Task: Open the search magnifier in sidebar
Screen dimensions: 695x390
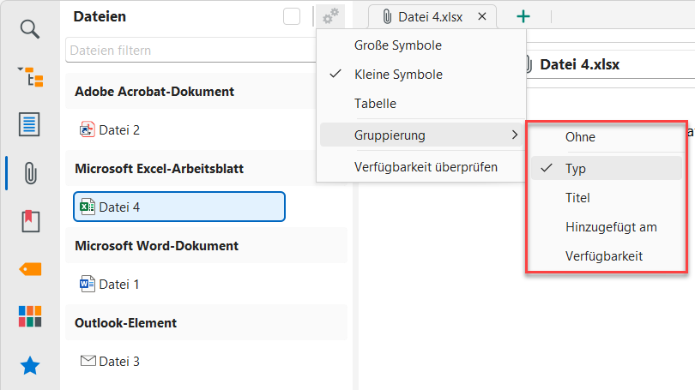Action: pyautogui.click(x=30, y=30)
